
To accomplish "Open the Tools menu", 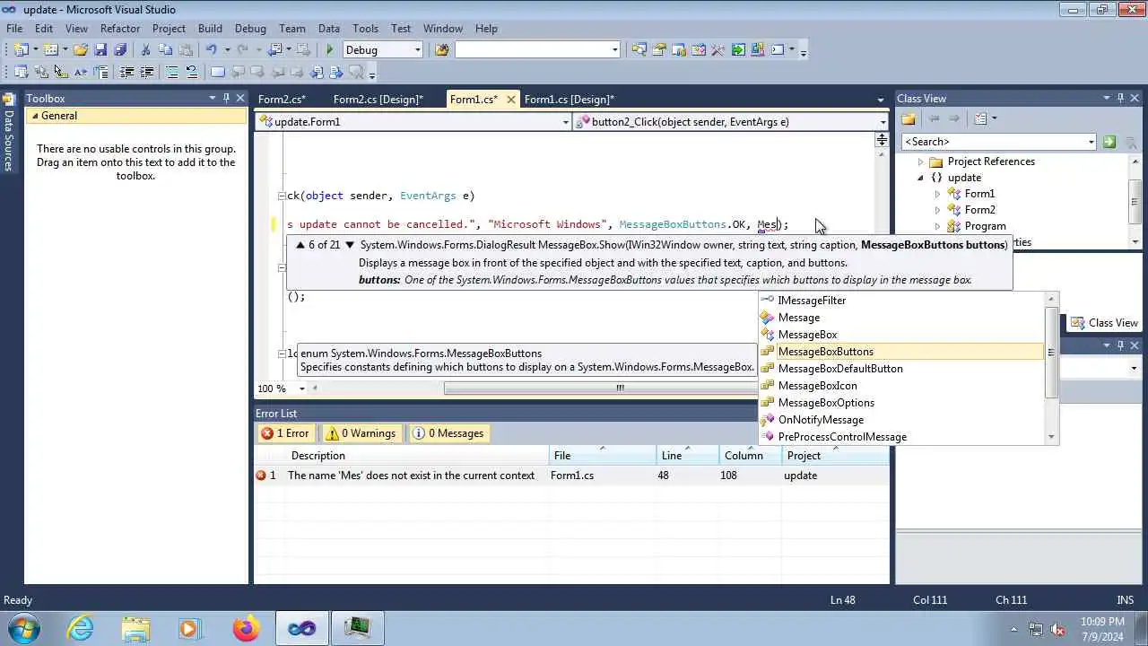I will 365,29.
